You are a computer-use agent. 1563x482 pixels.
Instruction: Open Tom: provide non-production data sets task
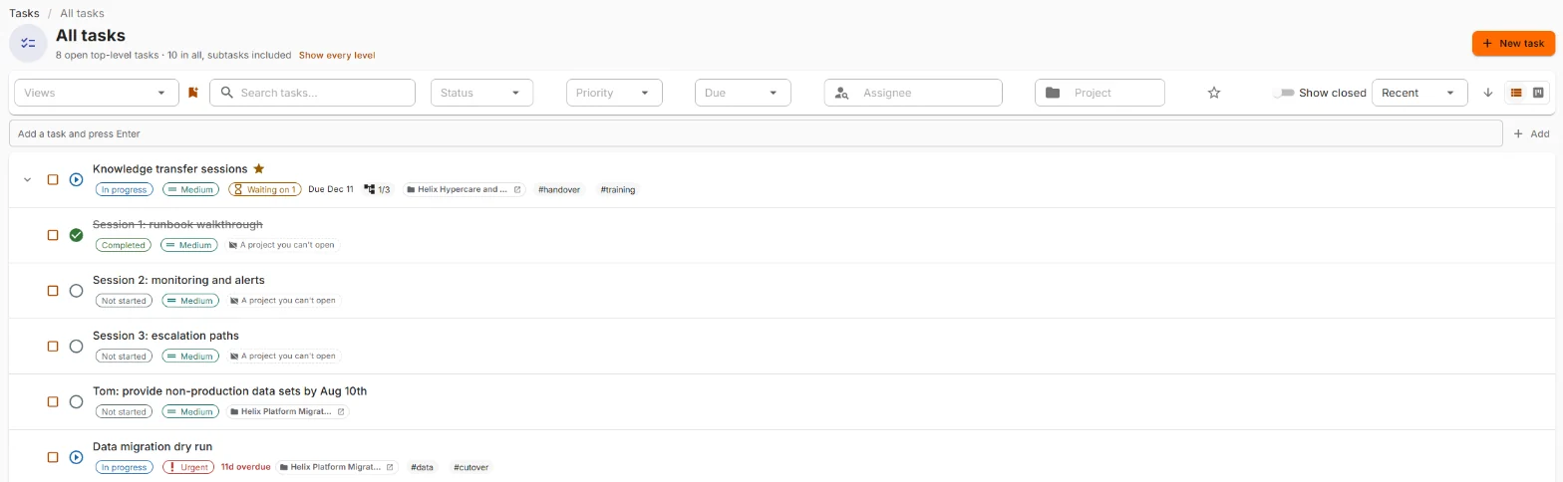229,391
